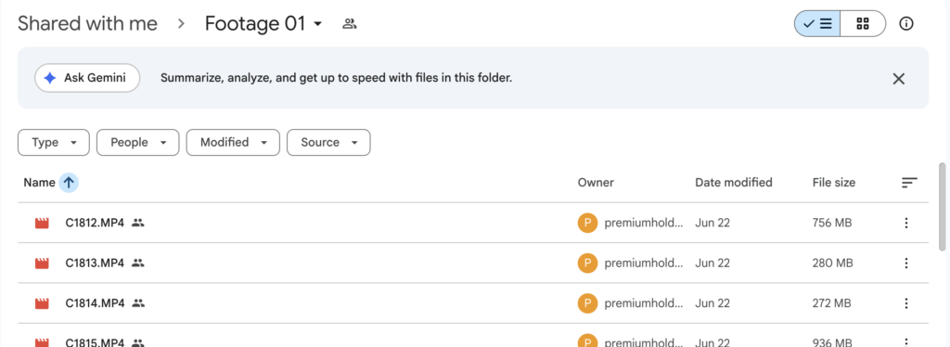The width and height of the screenshot is (950, 347).
Task: Reverse sort direction with Name arrow
Action: (x=69, y=182)
